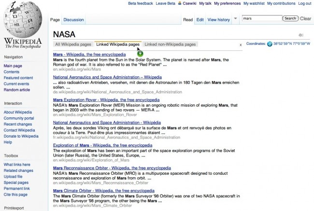Open Help sidebar link
The width and height of the screenshot is (314, 211).
[x=8, y=142]
